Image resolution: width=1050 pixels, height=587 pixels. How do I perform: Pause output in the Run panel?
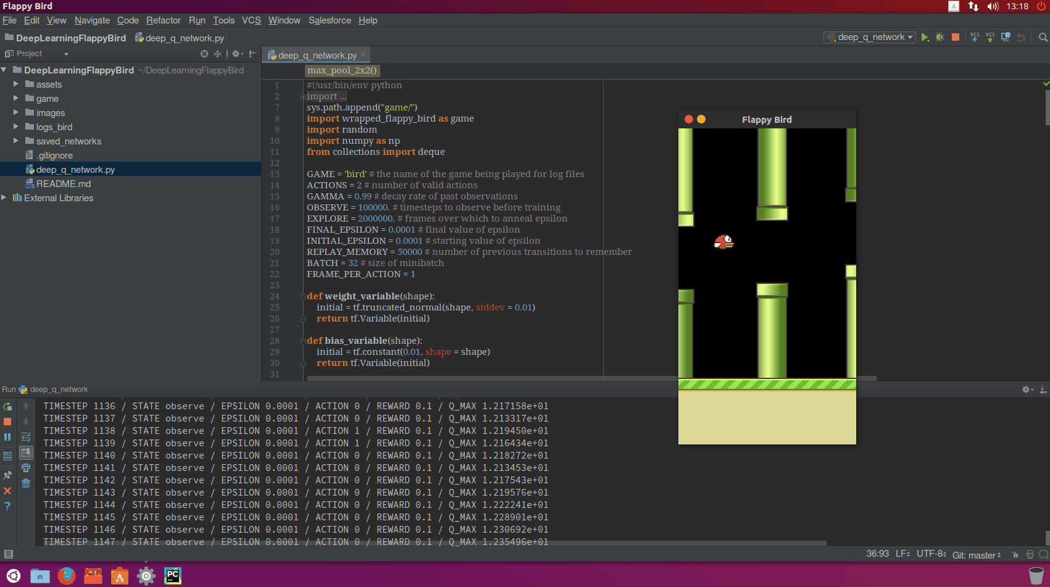pos(7,437)
